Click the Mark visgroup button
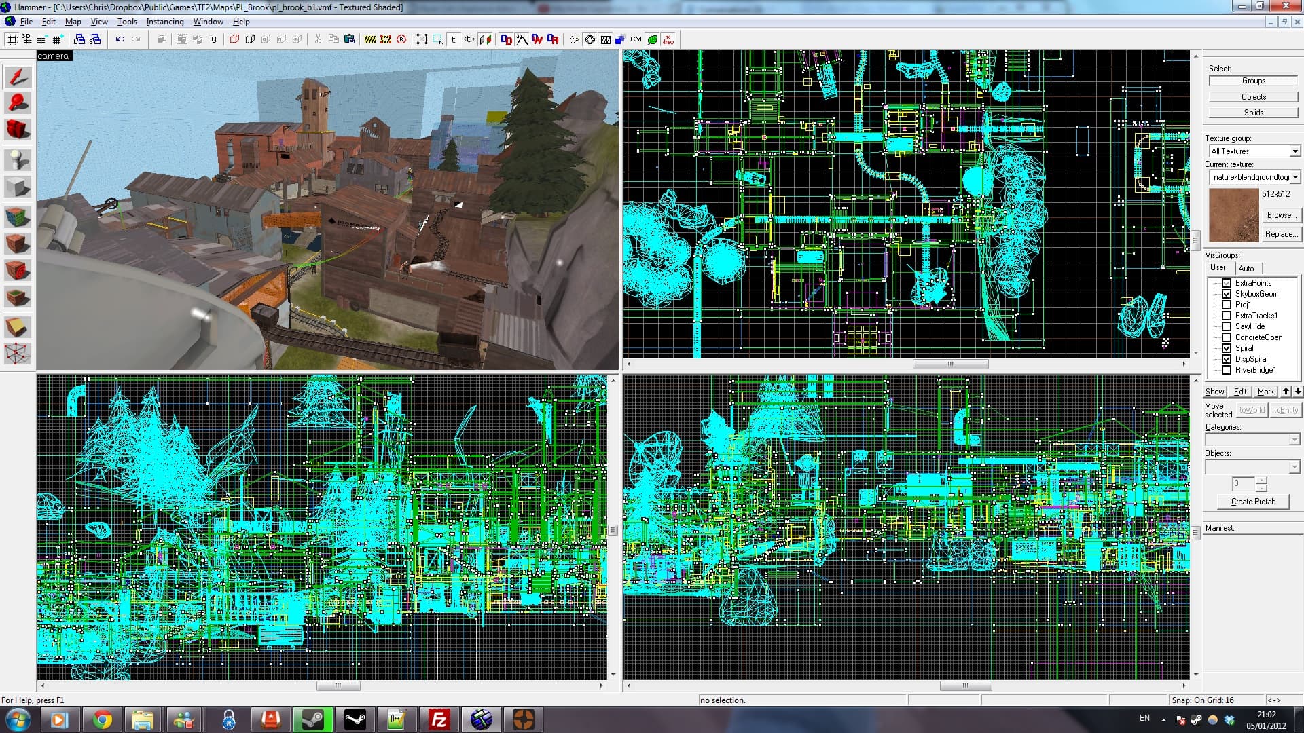 pos(1265,392)
